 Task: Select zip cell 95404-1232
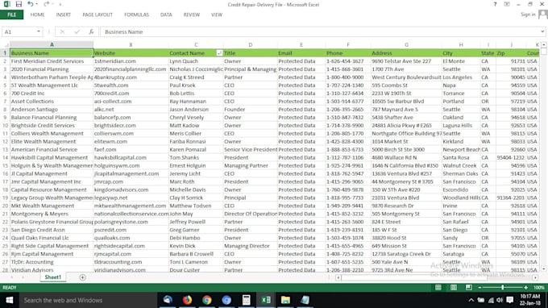511,158
